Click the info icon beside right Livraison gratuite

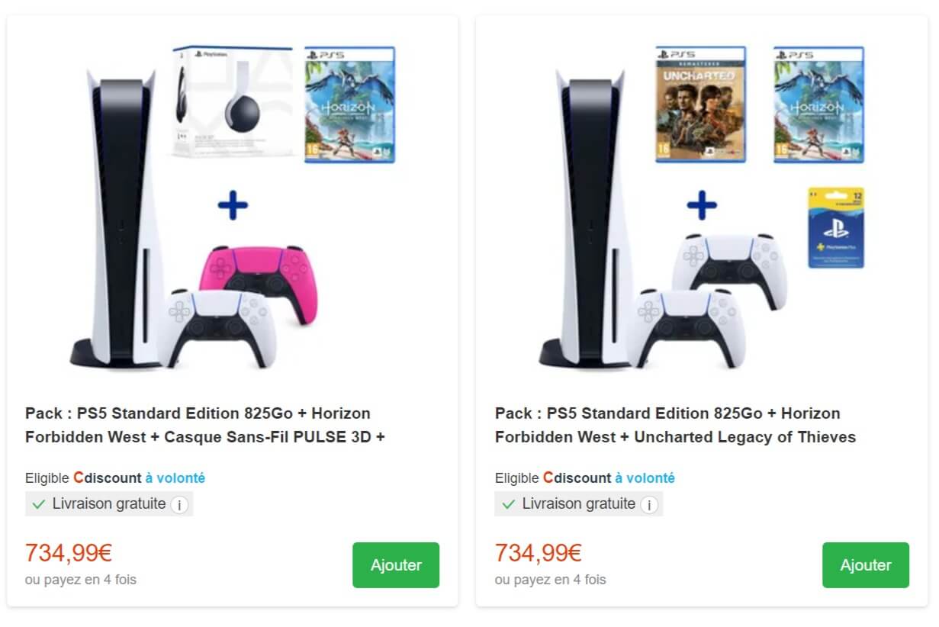click(649, 505)
